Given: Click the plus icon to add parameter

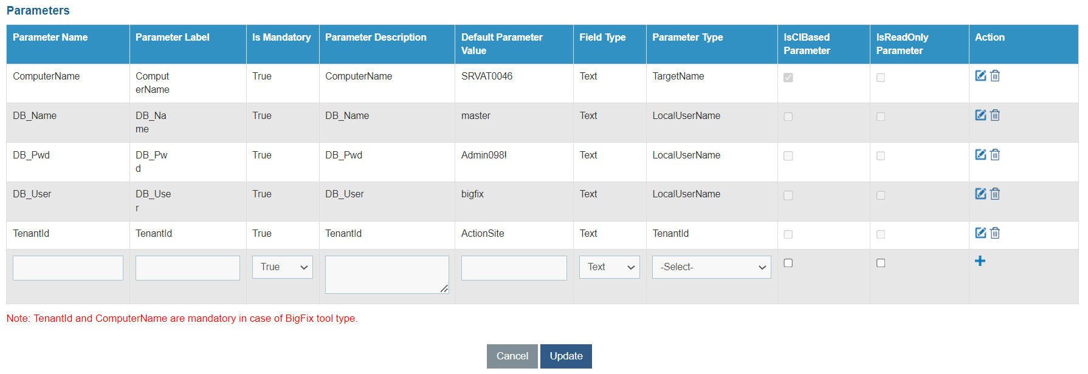Looking at the screenshot, I should pyautogui.click(x=980, y=261).
